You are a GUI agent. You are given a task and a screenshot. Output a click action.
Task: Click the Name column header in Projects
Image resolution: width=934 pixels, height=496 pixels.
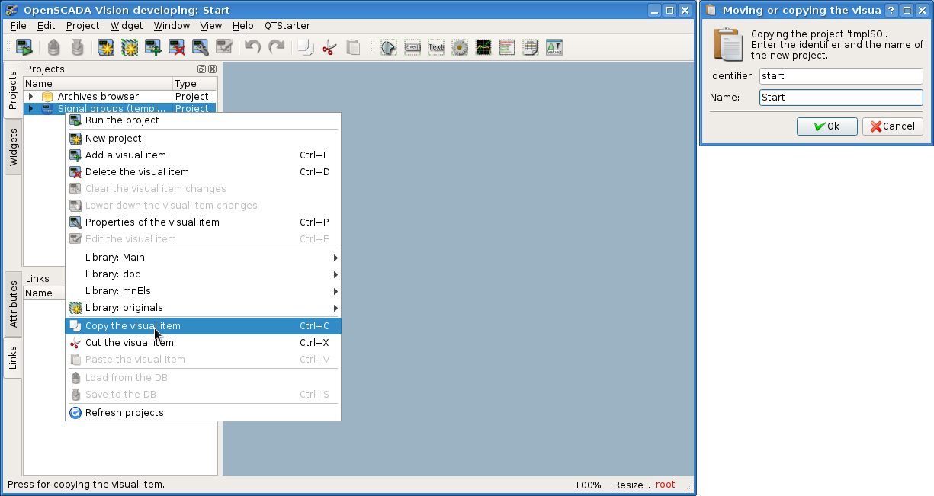point(98,84)
